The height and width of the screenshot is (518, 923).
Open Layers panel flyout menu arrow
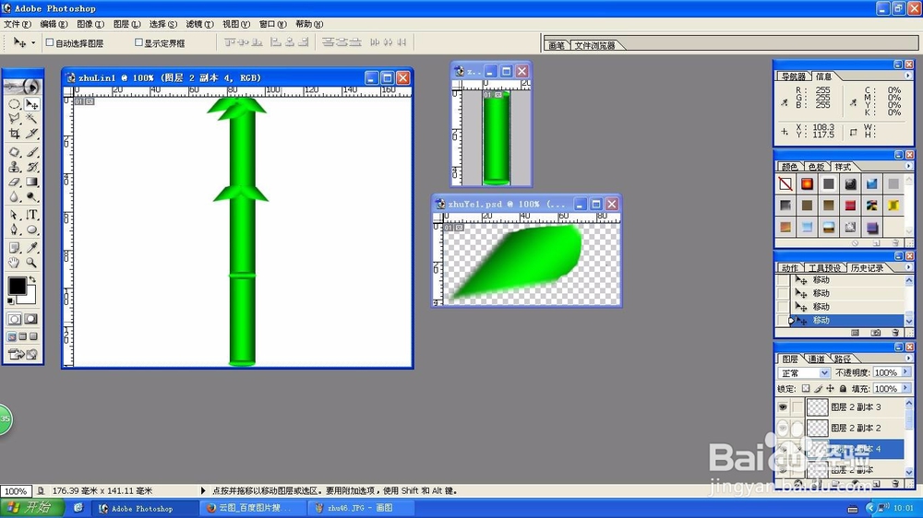[x=907, y=358]
